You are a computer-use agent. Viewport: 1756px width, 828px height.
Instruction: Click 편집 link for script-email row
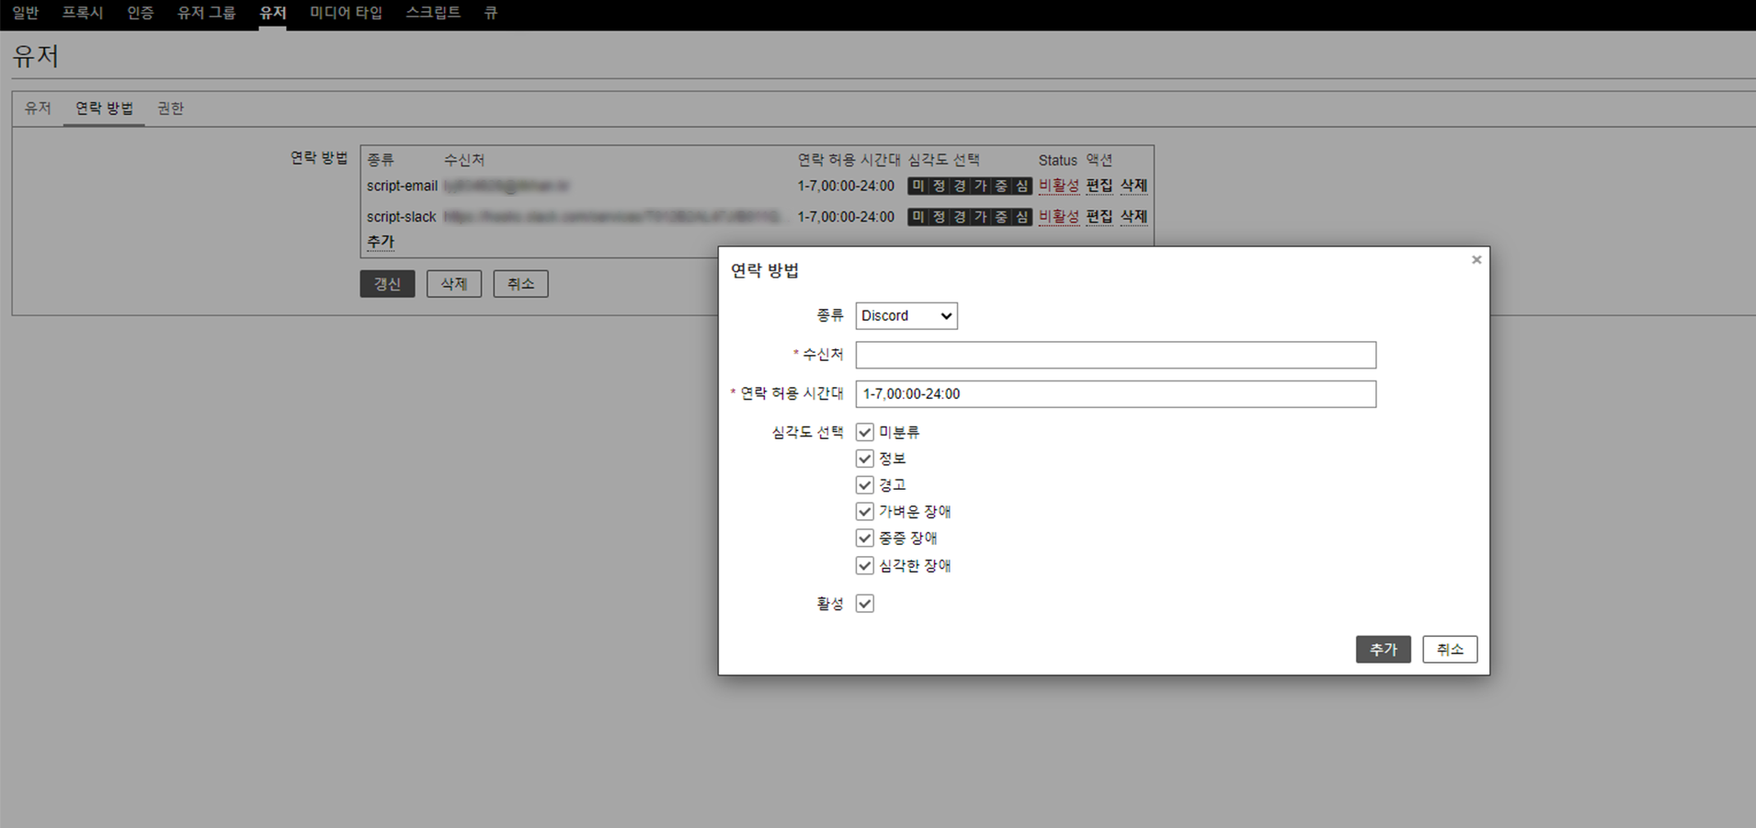(x=1099, y=186)
